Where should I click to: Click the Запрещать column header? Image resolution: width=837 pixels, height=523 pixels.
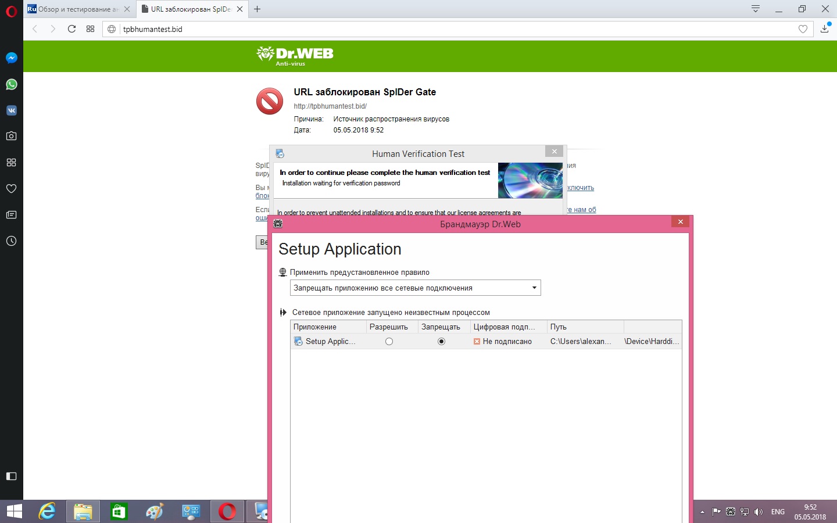pos(445,327)
